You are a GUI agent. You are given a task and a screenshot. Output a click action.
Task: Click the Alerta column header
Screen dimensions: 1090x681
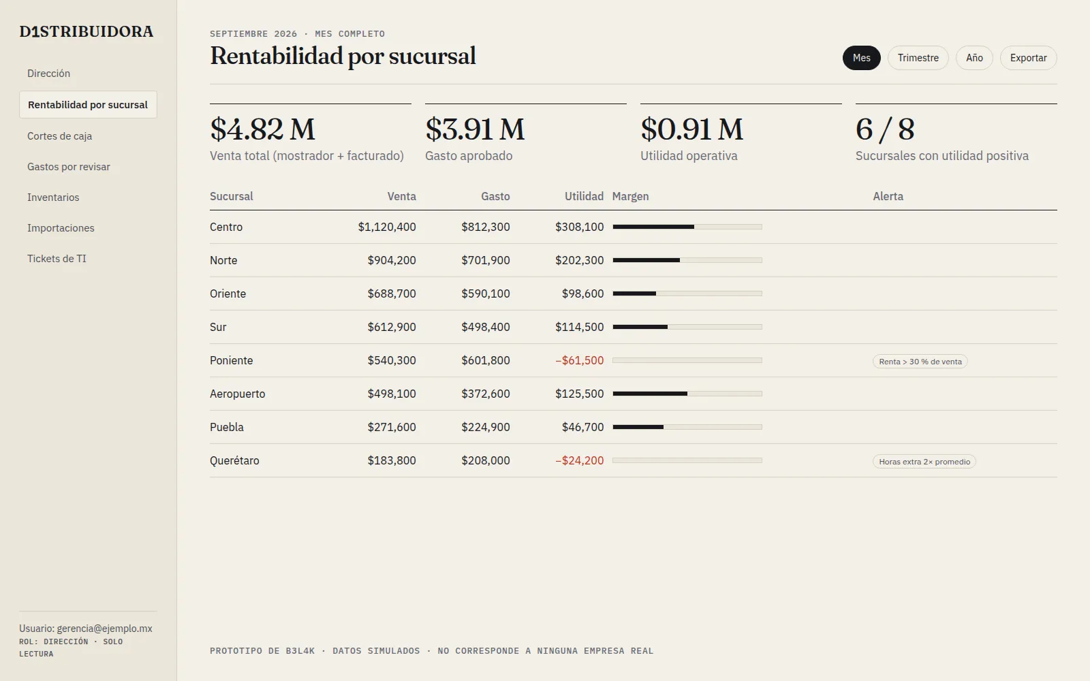pyautogui.click(x=888, y=196)
